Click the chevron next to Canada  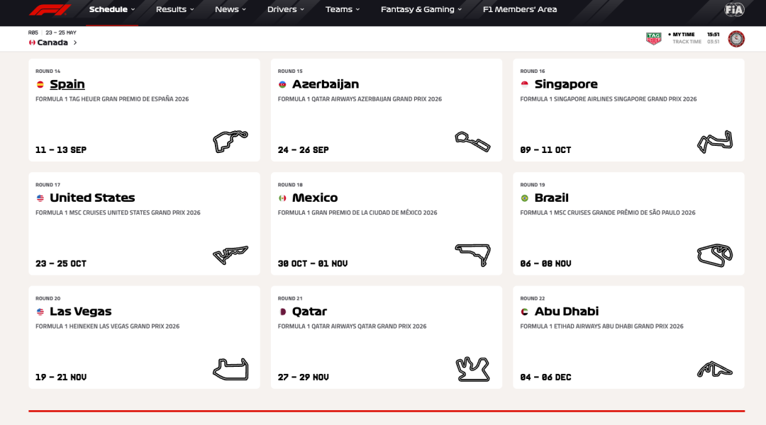75,42
